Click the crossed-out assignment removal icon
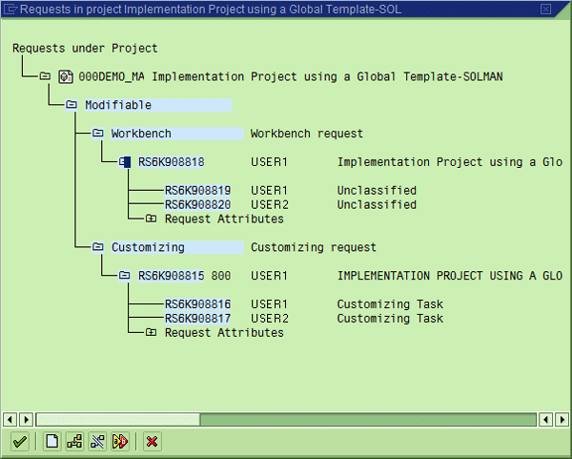The width and height of the screenshot is (572, 459). [x=97, y=442]
